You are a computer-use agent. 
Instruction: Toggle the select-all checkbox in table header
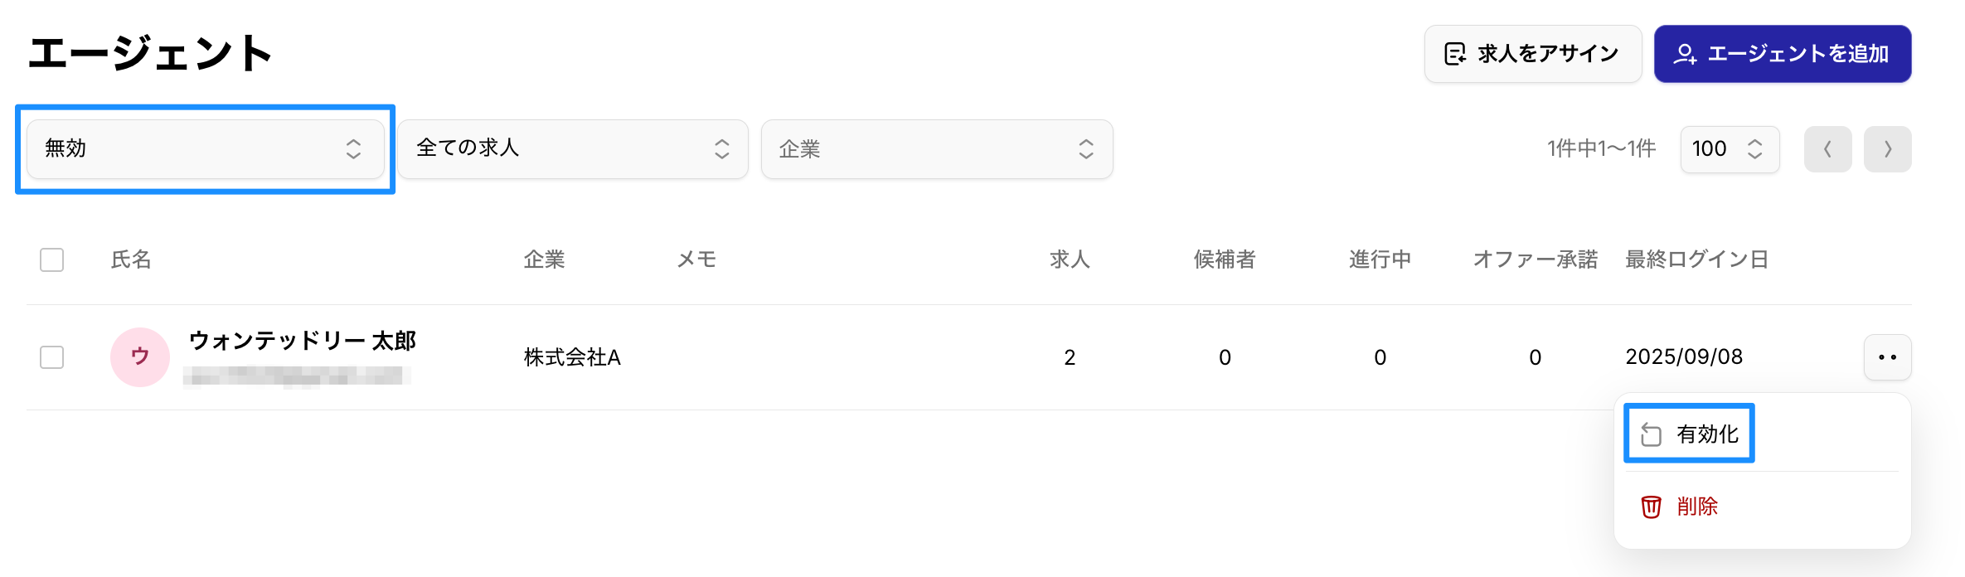(51, 259)
